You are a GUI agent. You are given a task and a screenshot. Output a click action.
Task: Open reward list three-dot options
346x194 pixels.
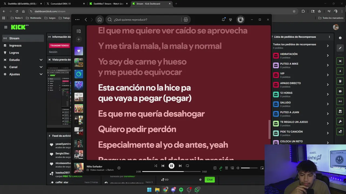coord(329,37)
